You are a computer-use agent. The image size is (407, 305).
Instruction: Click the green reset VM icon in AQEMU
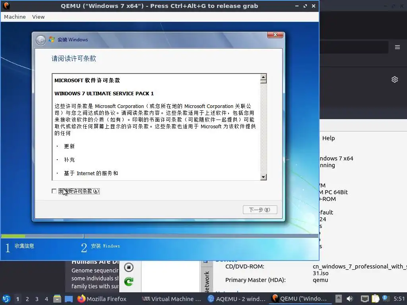coord(129,282)
